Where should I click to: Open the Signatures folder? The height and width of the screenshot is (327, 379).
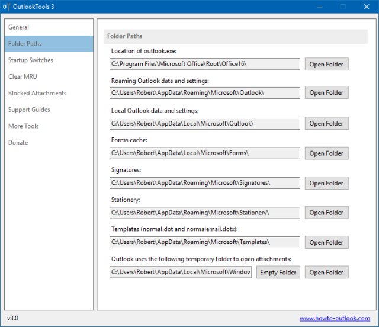click(326, 183)
